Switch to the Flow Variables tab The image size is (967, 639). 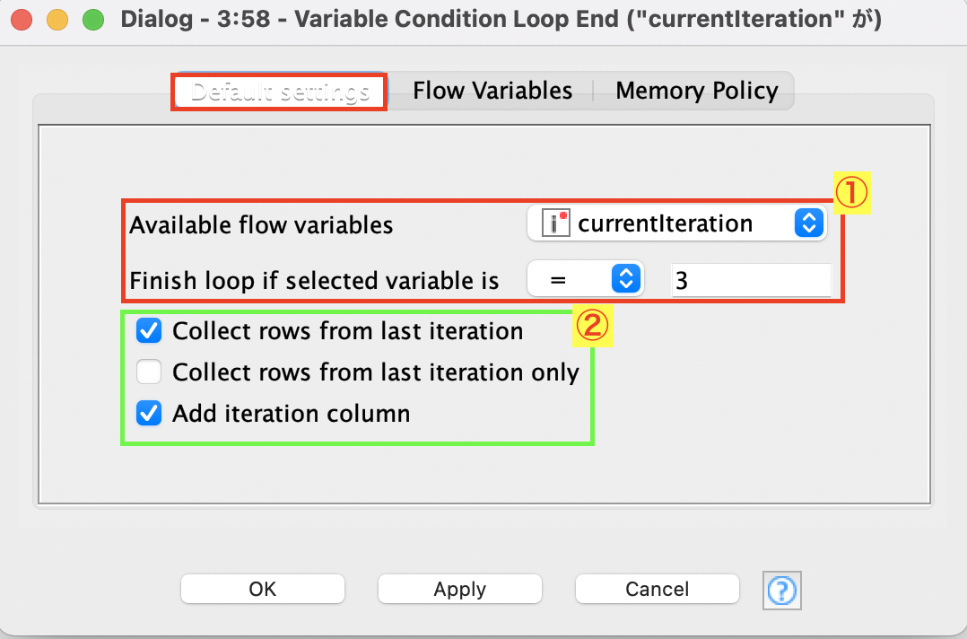492,90
